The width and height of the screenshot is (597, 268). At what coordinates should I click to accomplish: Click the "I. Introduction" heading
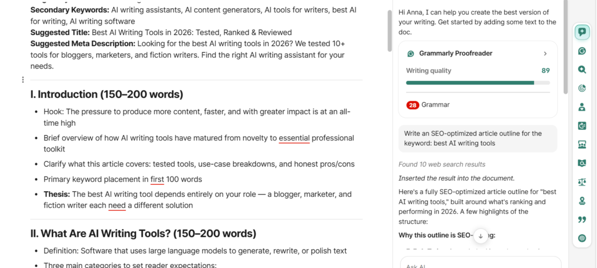pos(107,94)
